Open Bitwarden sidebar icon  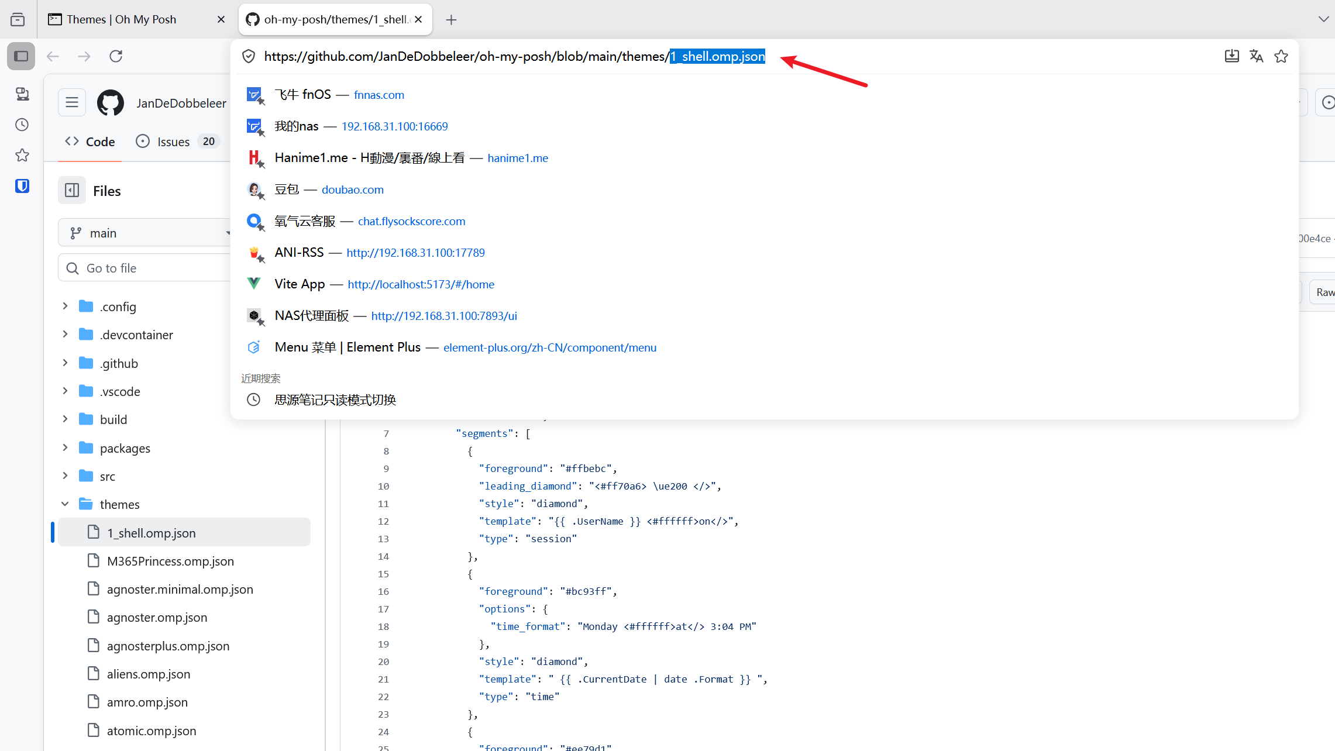pos(22,186)
